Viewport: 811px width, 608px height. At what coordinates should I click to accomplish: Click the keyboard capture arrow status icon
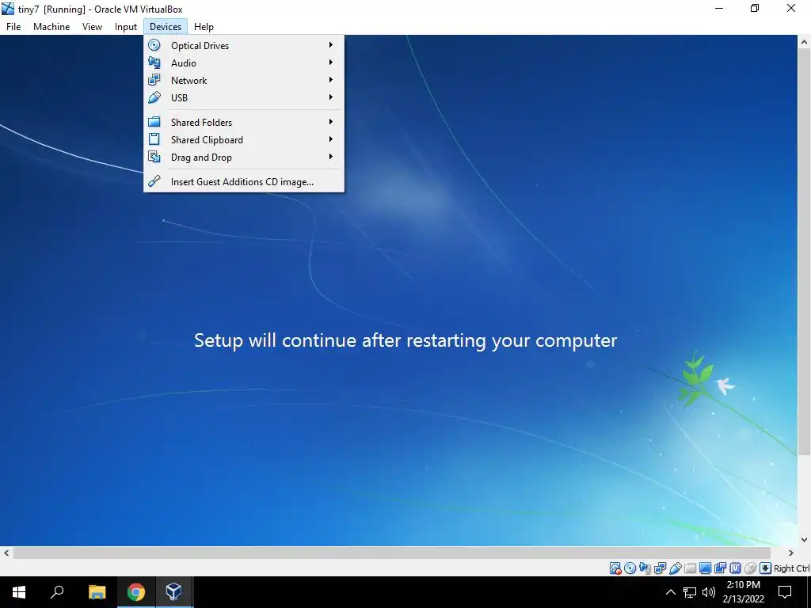click(765, 568)
